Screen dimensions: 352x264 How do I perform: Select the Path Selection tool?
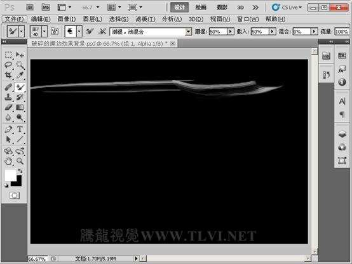(8, 139)
